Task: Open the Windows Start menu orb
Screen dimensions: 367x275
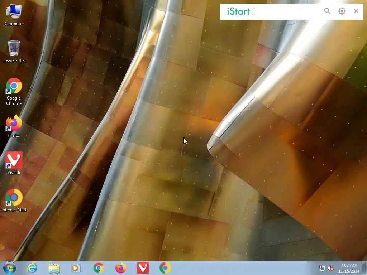Action: click(x=10, y=268)
